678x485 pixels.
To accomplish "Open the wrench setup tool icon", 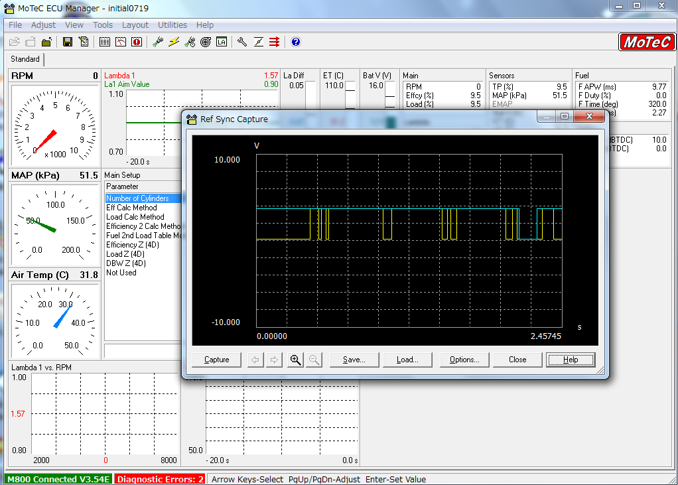I will 242,42.
